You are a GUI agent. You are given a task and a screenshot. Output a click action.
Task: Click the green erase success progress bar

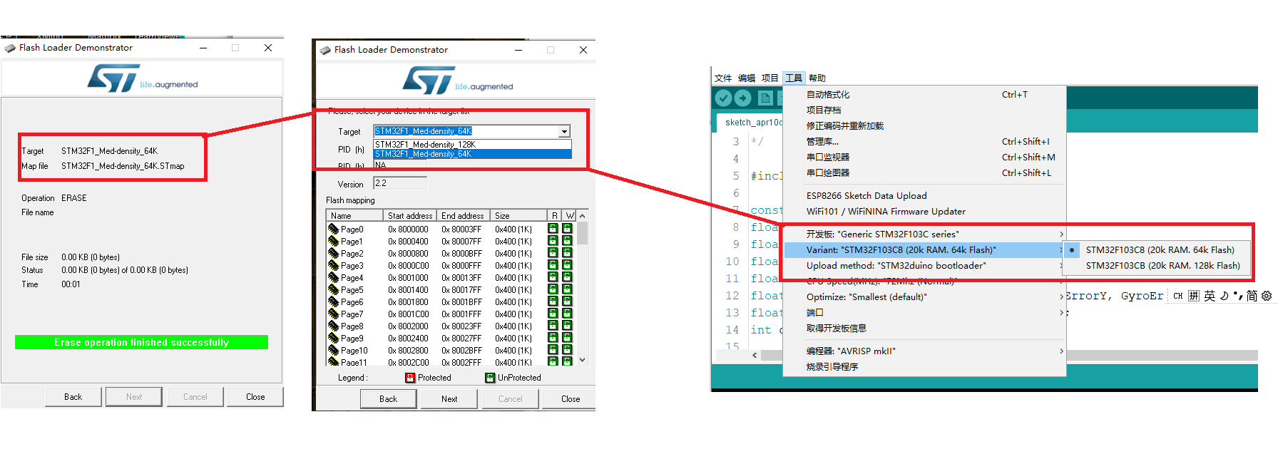pos(141,342)
